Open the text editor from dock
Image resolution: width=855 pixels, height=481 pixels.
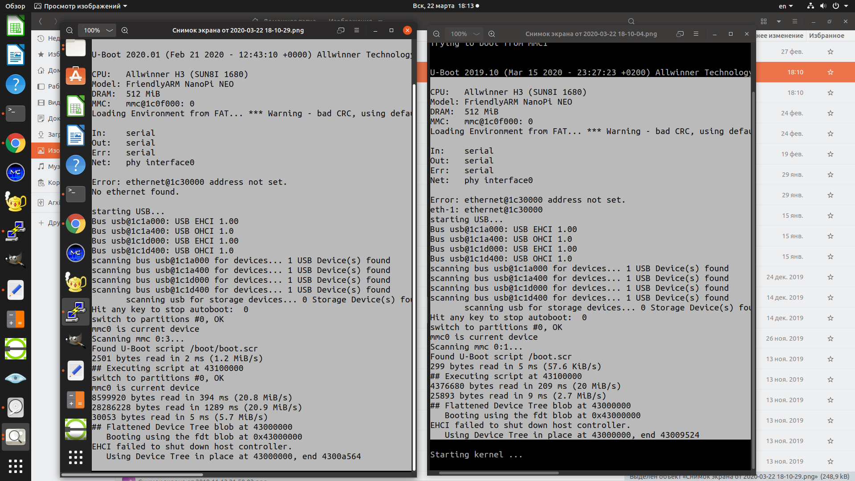[16, 290]
